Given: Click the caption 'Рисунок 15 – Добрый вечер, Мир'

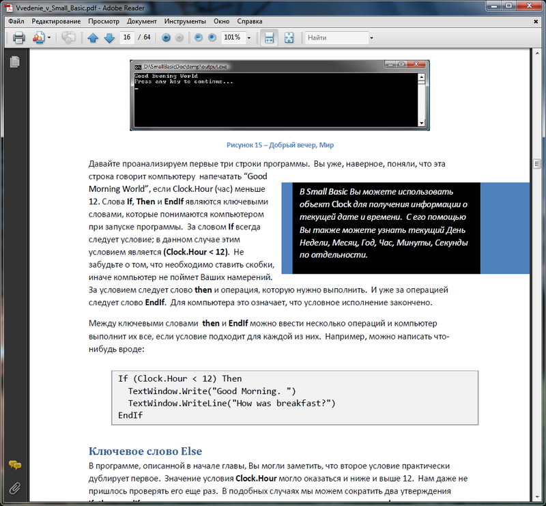Looking at the screenshot, I should (x=280, y=145).
